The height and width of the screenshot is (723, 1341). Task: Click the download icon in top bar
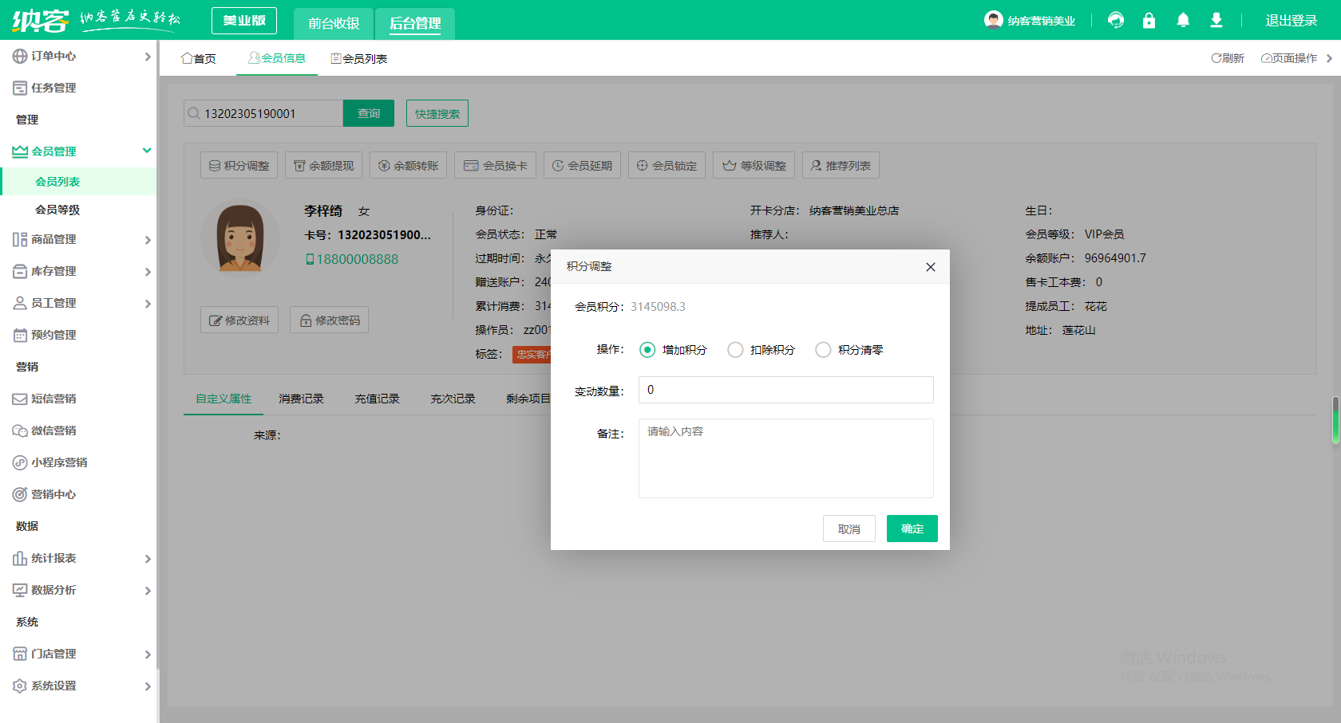[1216, 20]
